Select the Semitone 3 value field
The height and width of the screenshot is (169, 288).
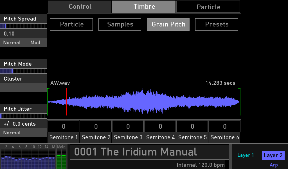(128, 126)
